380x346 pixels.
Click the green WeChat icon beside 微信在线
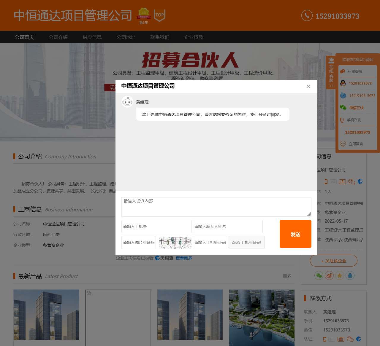(343, 108)
